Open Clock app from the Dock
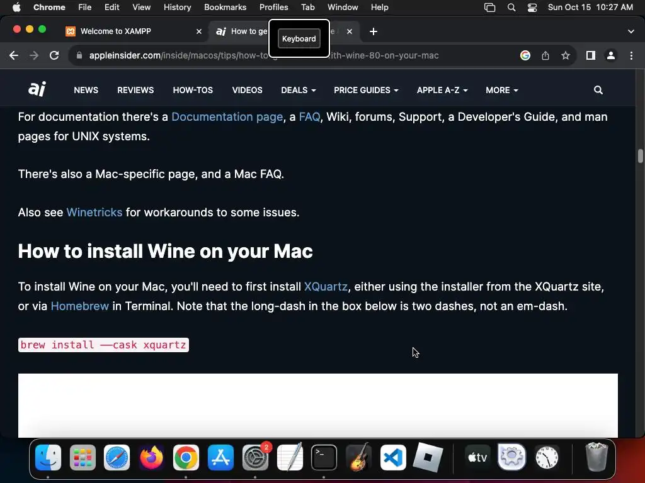 coord(547,458)
